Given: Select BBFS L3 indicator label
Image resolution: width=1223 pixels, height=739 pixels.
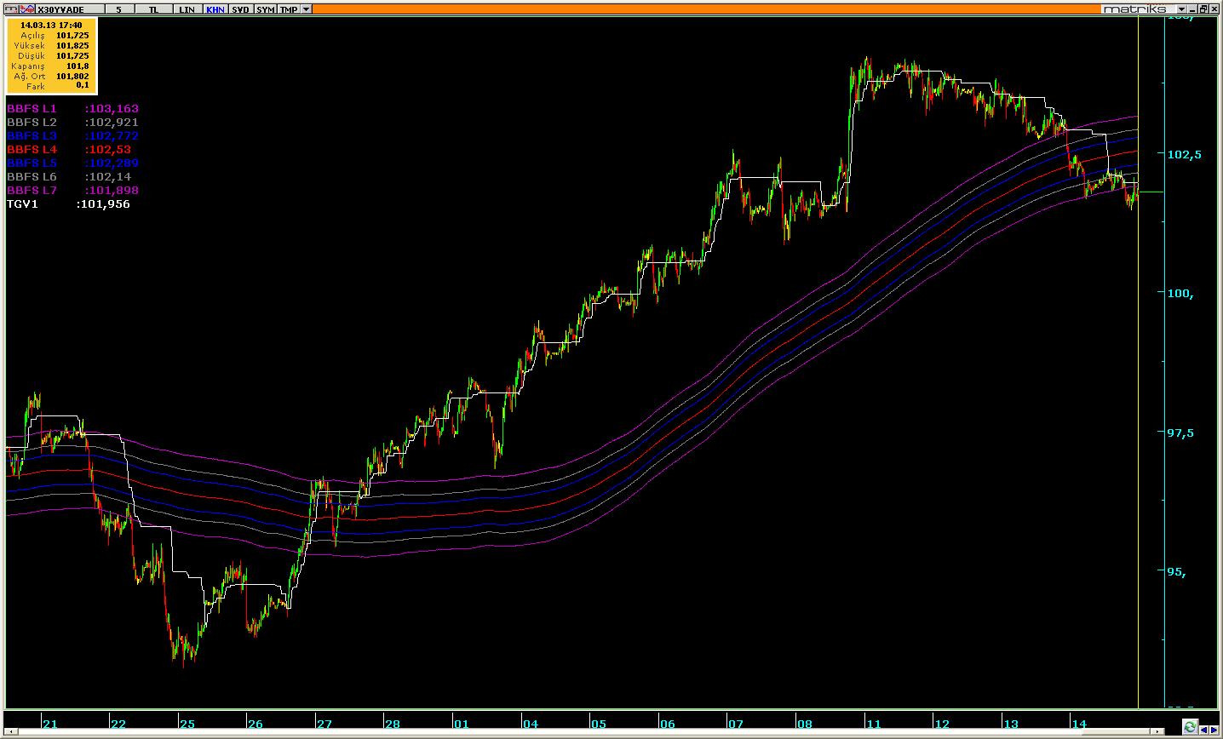Looking at the screenshot, I should pyautogui.click(x=32, y=136).
